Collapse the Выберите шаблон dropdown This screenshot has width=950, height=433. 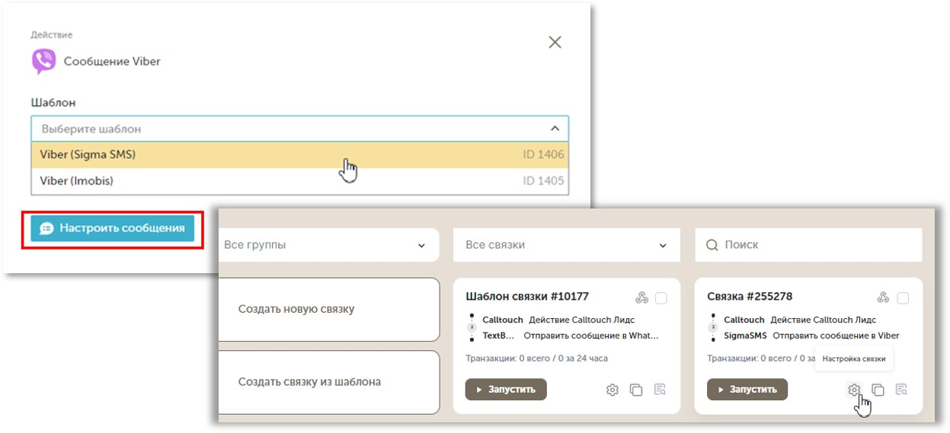(555, 129)
